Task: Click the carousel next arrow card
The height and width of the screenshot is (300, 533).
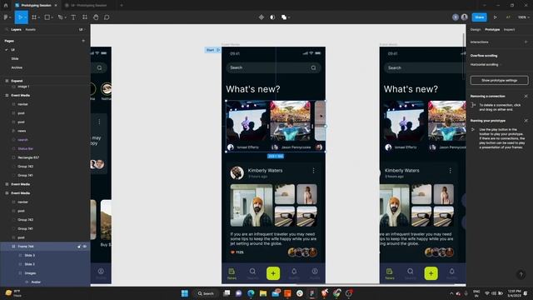Action: coord(320,120)
